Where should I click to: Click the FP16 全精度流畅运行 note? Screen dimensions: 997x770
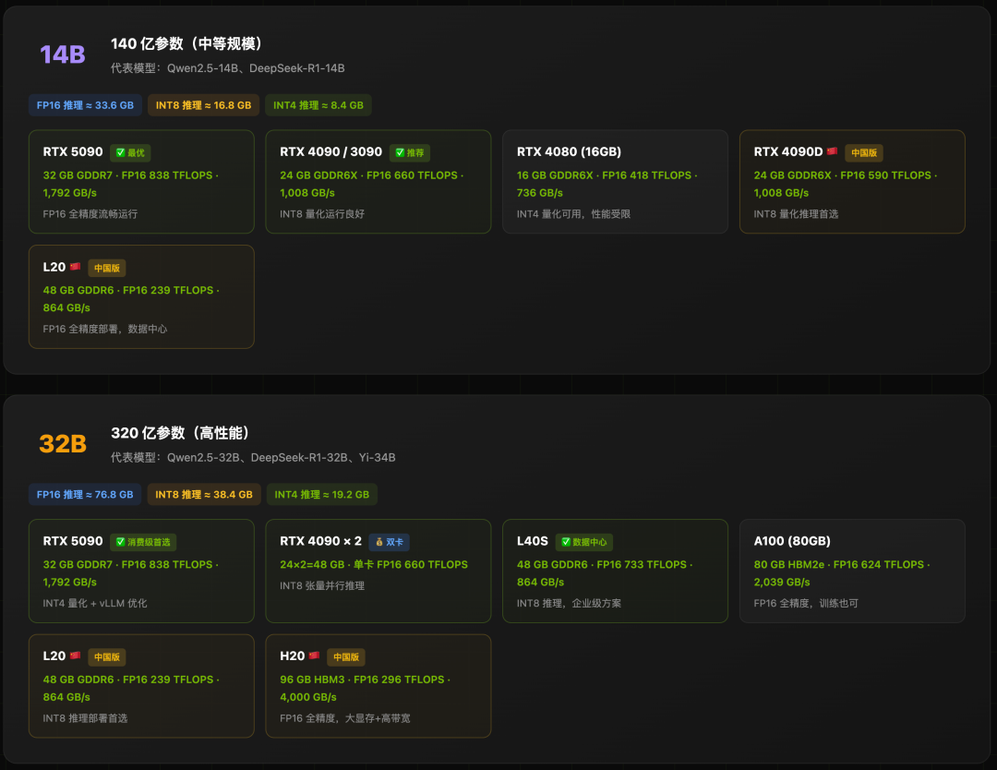click(x=90, y=214)
